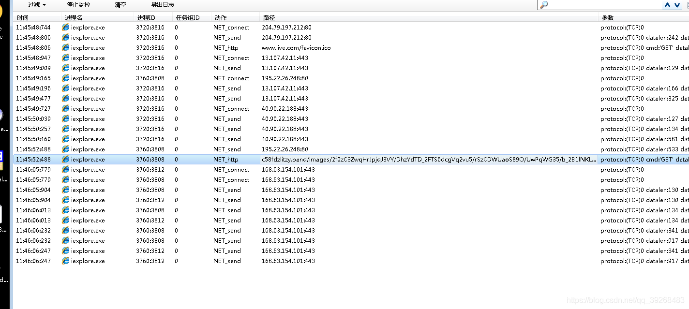The width and height of the screenshot is (689, 309).
Task: Click the iexplore icon in the highlighted c58fdzlitzy.band row
Action: pos(66,159)
